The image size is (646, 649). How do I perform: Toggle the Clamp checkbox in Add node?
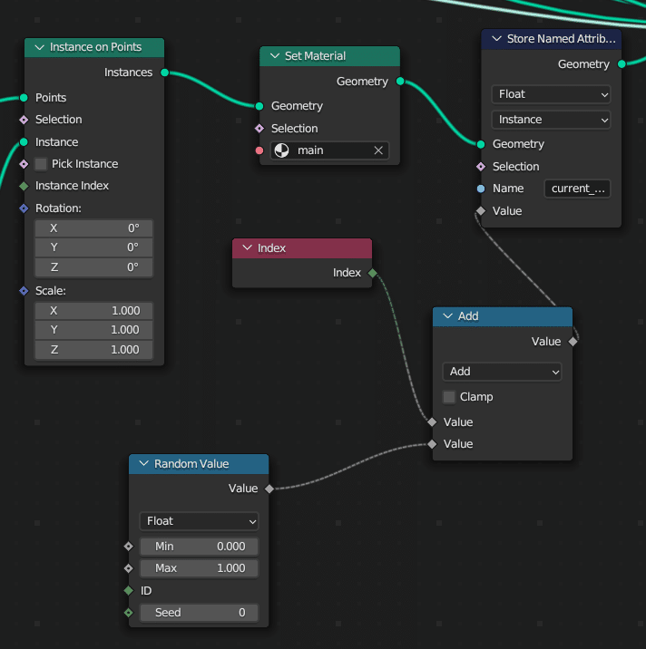tap(449, 397)
